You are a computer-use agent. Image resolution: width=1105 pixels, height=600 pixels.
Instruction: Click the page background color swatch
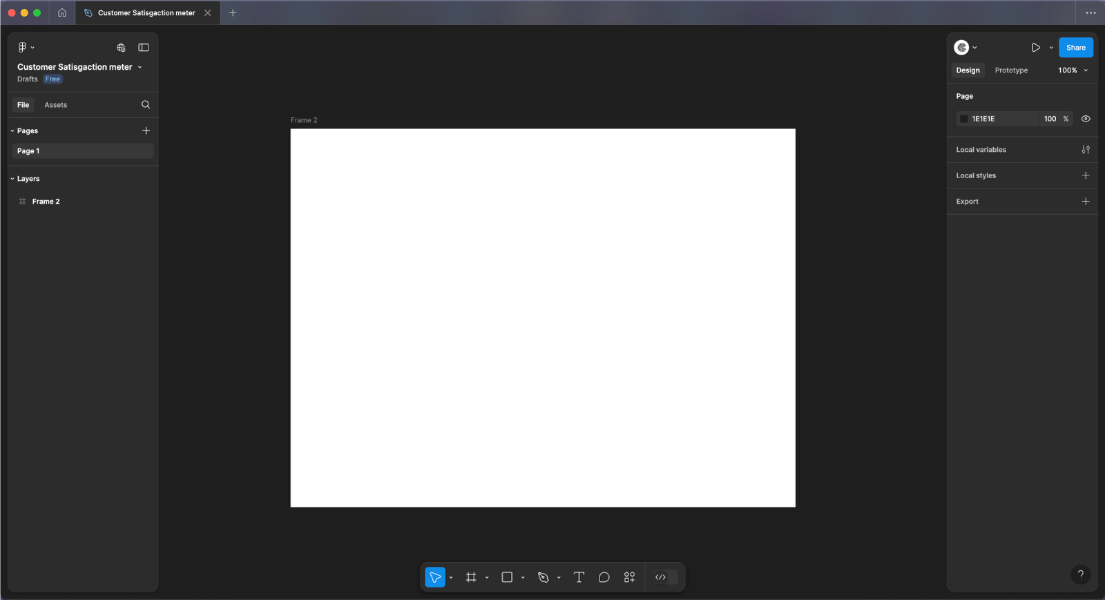(x=964, y=119)
